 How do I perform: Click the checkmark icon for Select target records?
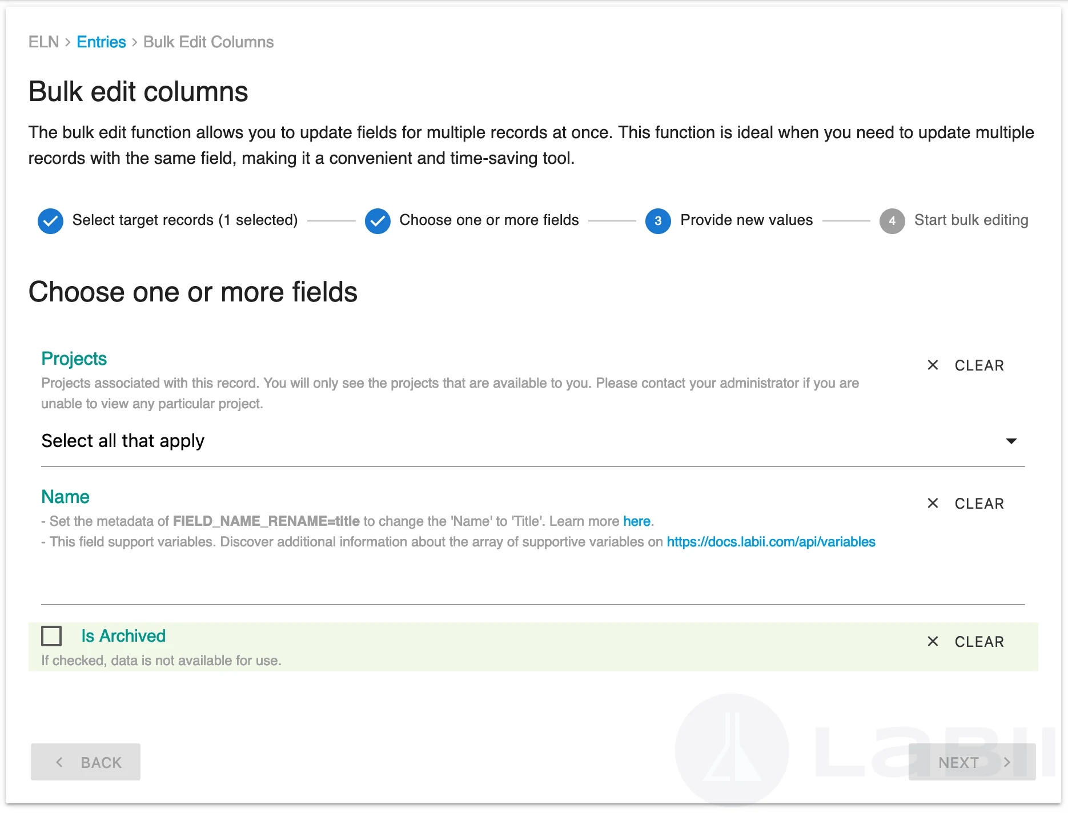(50, 220)
